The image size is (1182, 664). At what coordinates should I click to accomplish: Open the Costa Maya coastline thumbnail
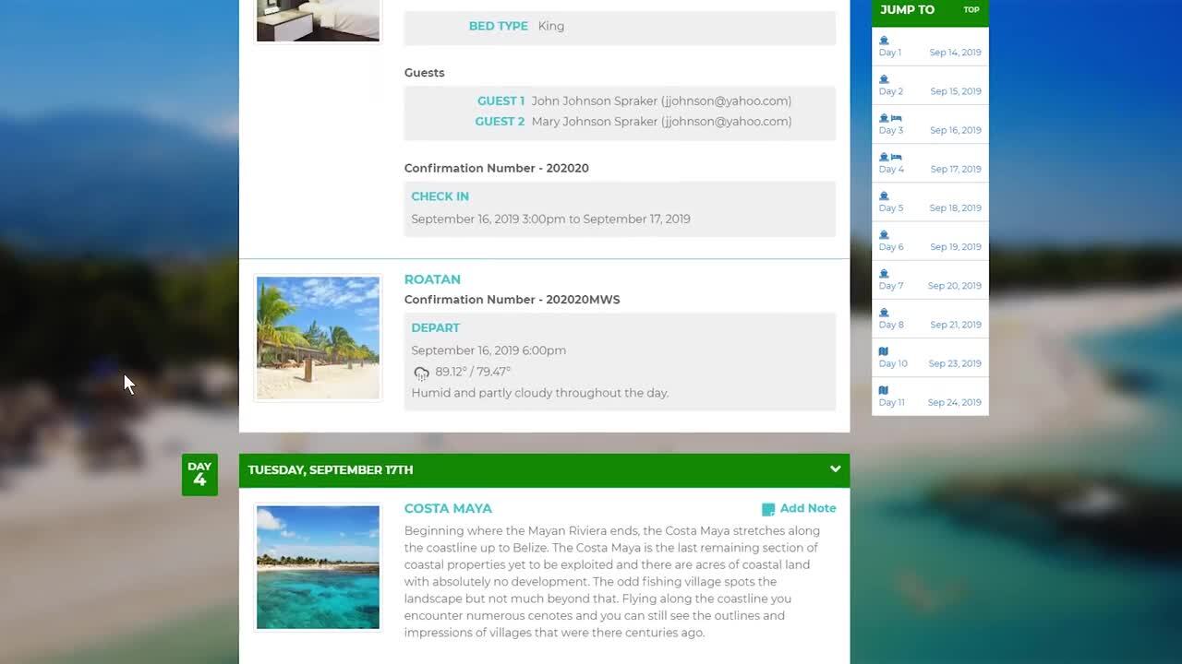tap(318, 567)
